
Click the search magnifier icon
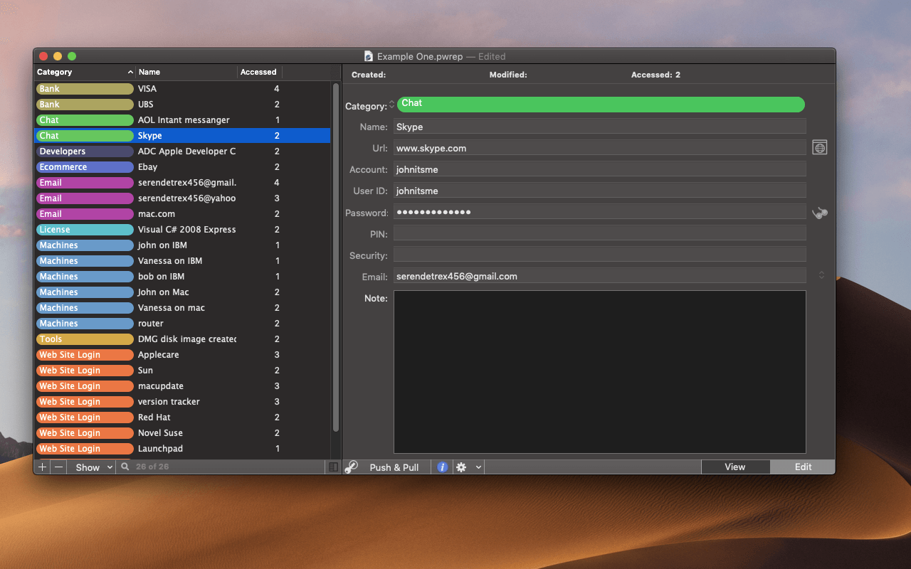[125, 467]
